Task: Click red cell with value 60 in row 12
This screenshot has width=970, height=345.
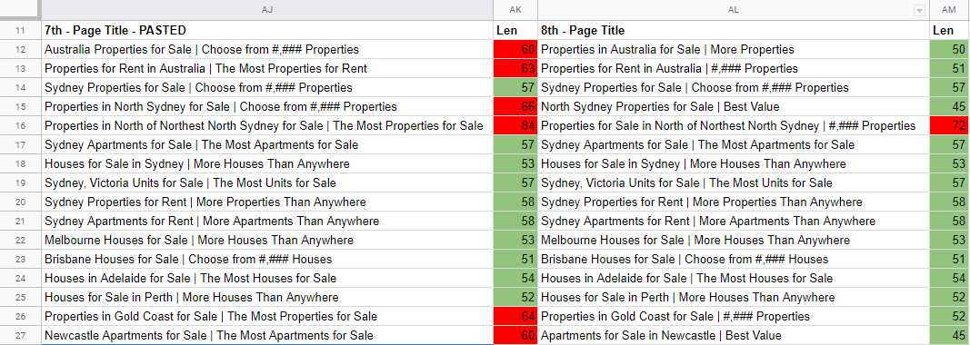Action: coord(515,49)
